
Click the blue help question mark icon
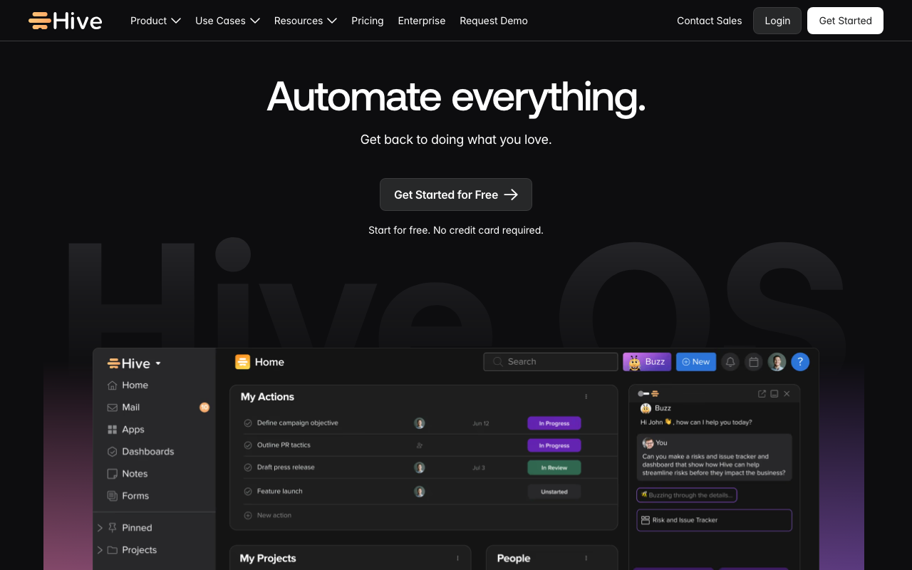click(800, 362)
